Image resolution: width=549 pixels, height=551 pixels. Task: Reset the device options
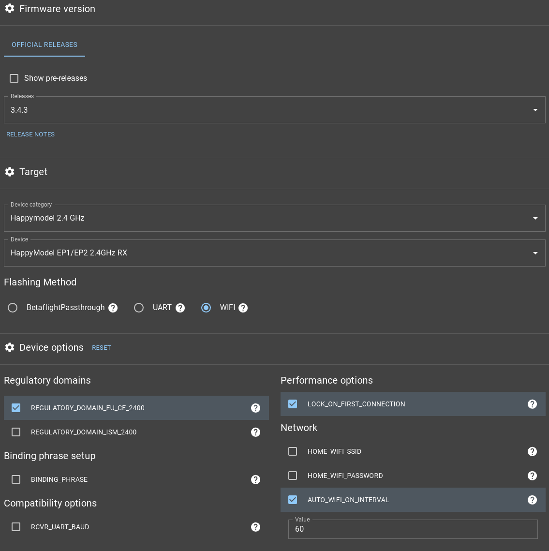(x=102, y=348)
